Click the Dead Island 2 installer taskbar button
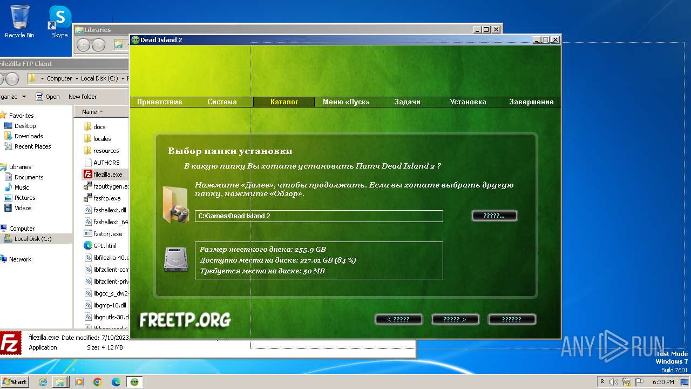 tap(134, 382)
